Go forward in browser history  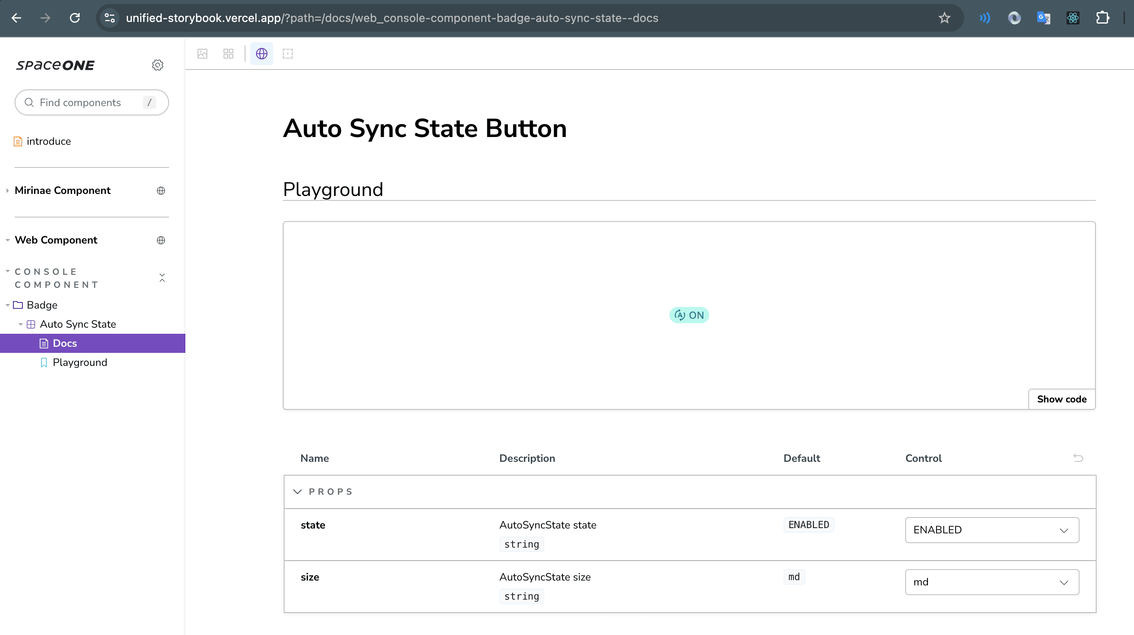point(46,18)
